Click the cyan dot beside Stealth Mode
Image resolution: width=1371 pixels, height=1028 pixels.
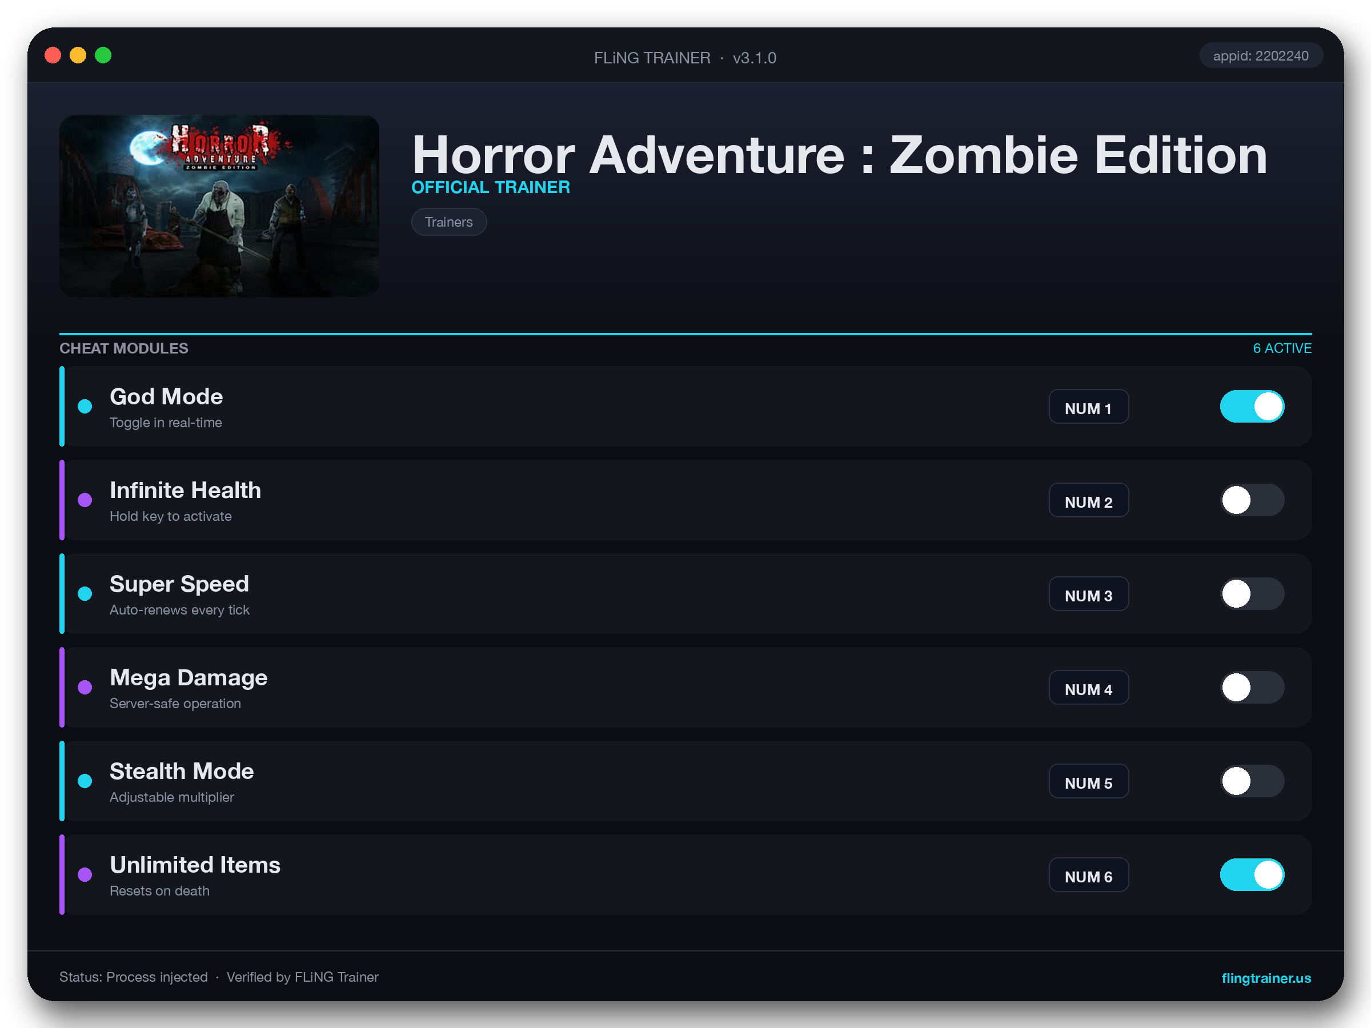[x=85, y=781]
